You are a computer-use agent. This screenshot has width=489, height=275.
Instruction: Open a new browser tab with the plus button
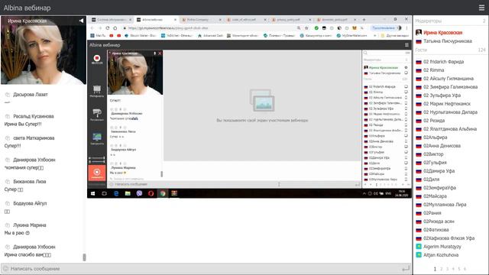[364, 20]
